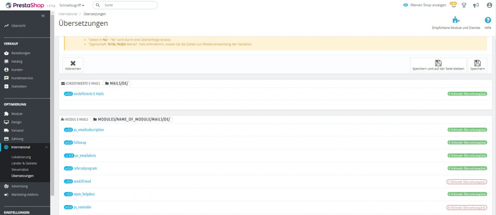496x215 pixels.
Task: Click the Kundenservice chat icon
Action: click(6, 78)
